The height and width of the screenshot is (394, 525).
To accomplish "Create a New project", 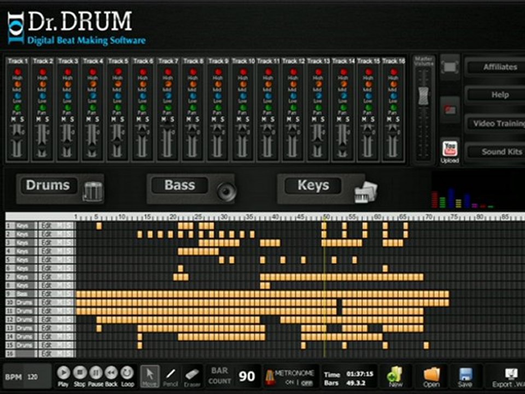I will coord(395,376).
